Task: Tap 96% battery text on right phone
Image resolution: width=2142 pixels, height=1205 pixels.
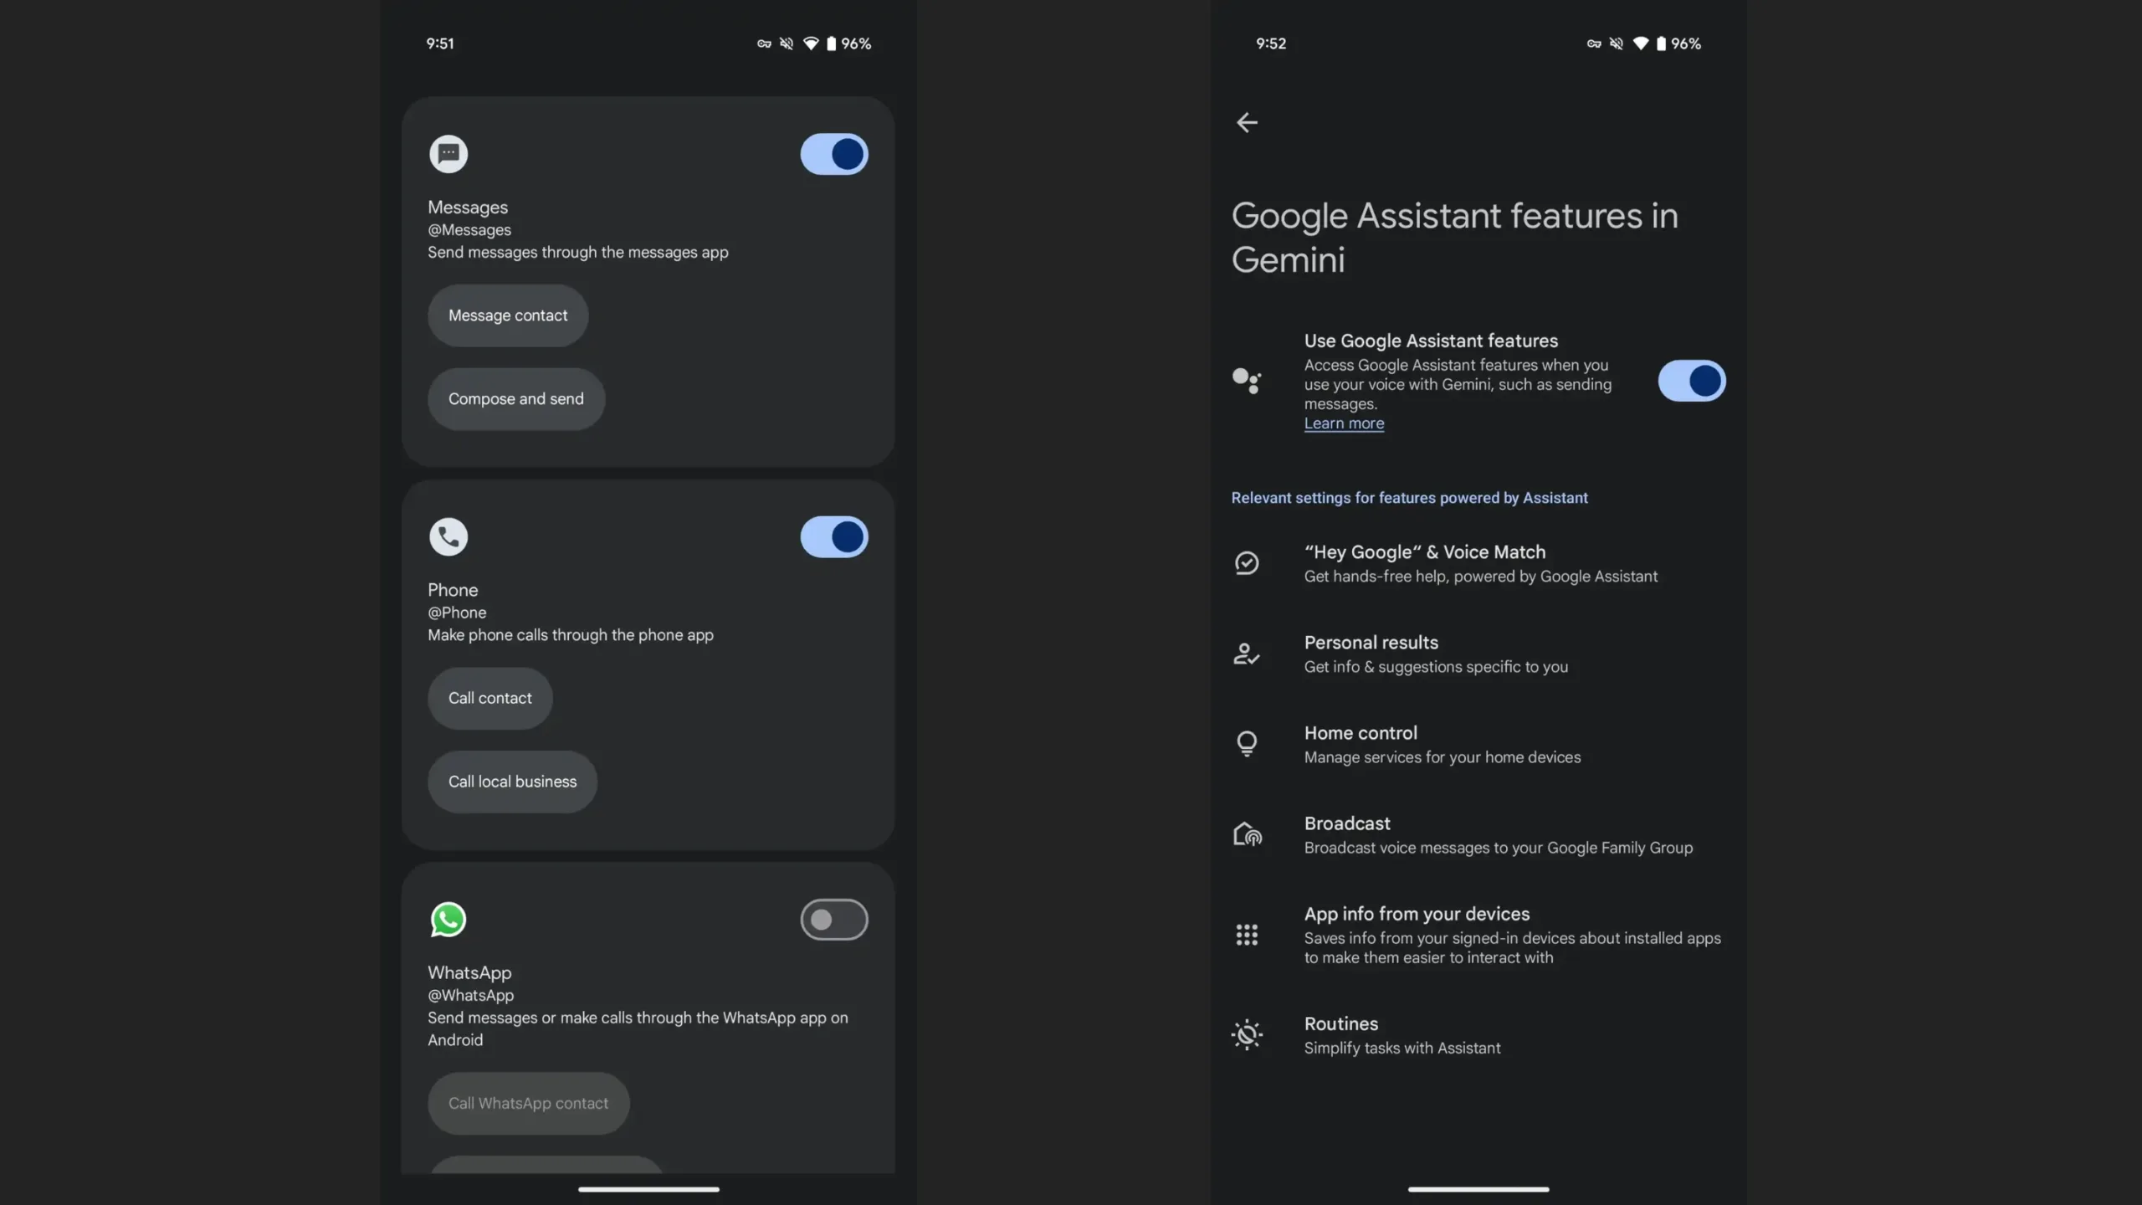Action: [1686, 44]
